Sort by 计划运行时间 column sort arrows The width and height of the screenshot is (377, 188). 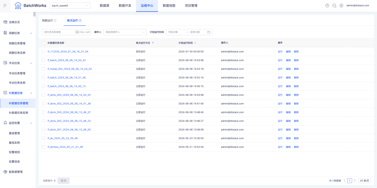click(195, 43)
